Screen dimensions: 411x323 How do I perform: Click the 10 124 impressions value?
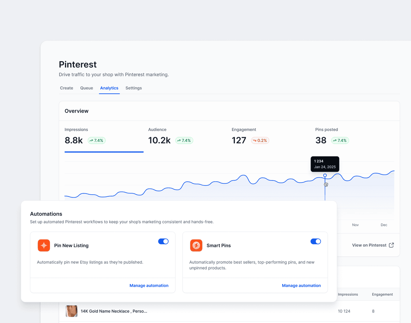pyautogui.click(x=345, y=311)
